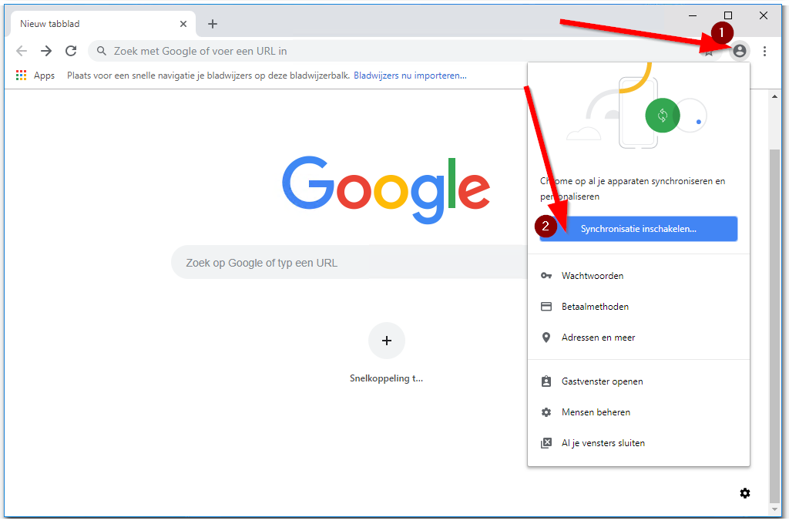Close the Chrome window

point(764,15)
